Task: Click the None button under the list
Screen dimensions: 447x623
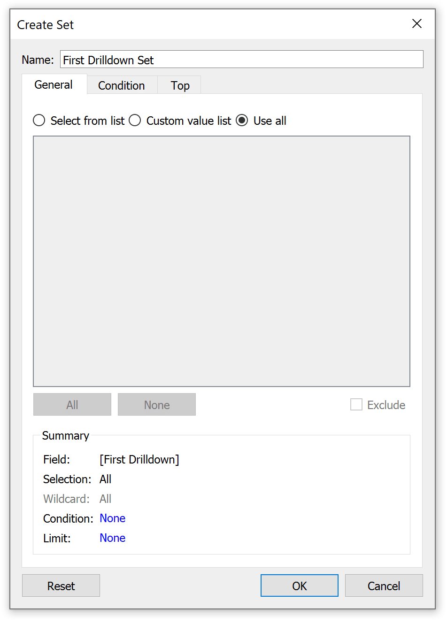Action: (157, 404)
